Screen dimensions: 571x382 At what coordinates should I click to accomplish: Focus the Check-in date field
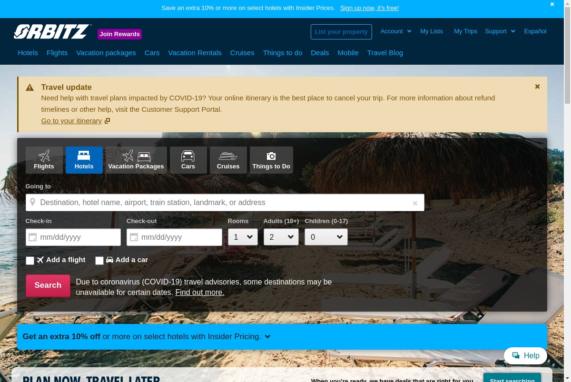[73, 237]
